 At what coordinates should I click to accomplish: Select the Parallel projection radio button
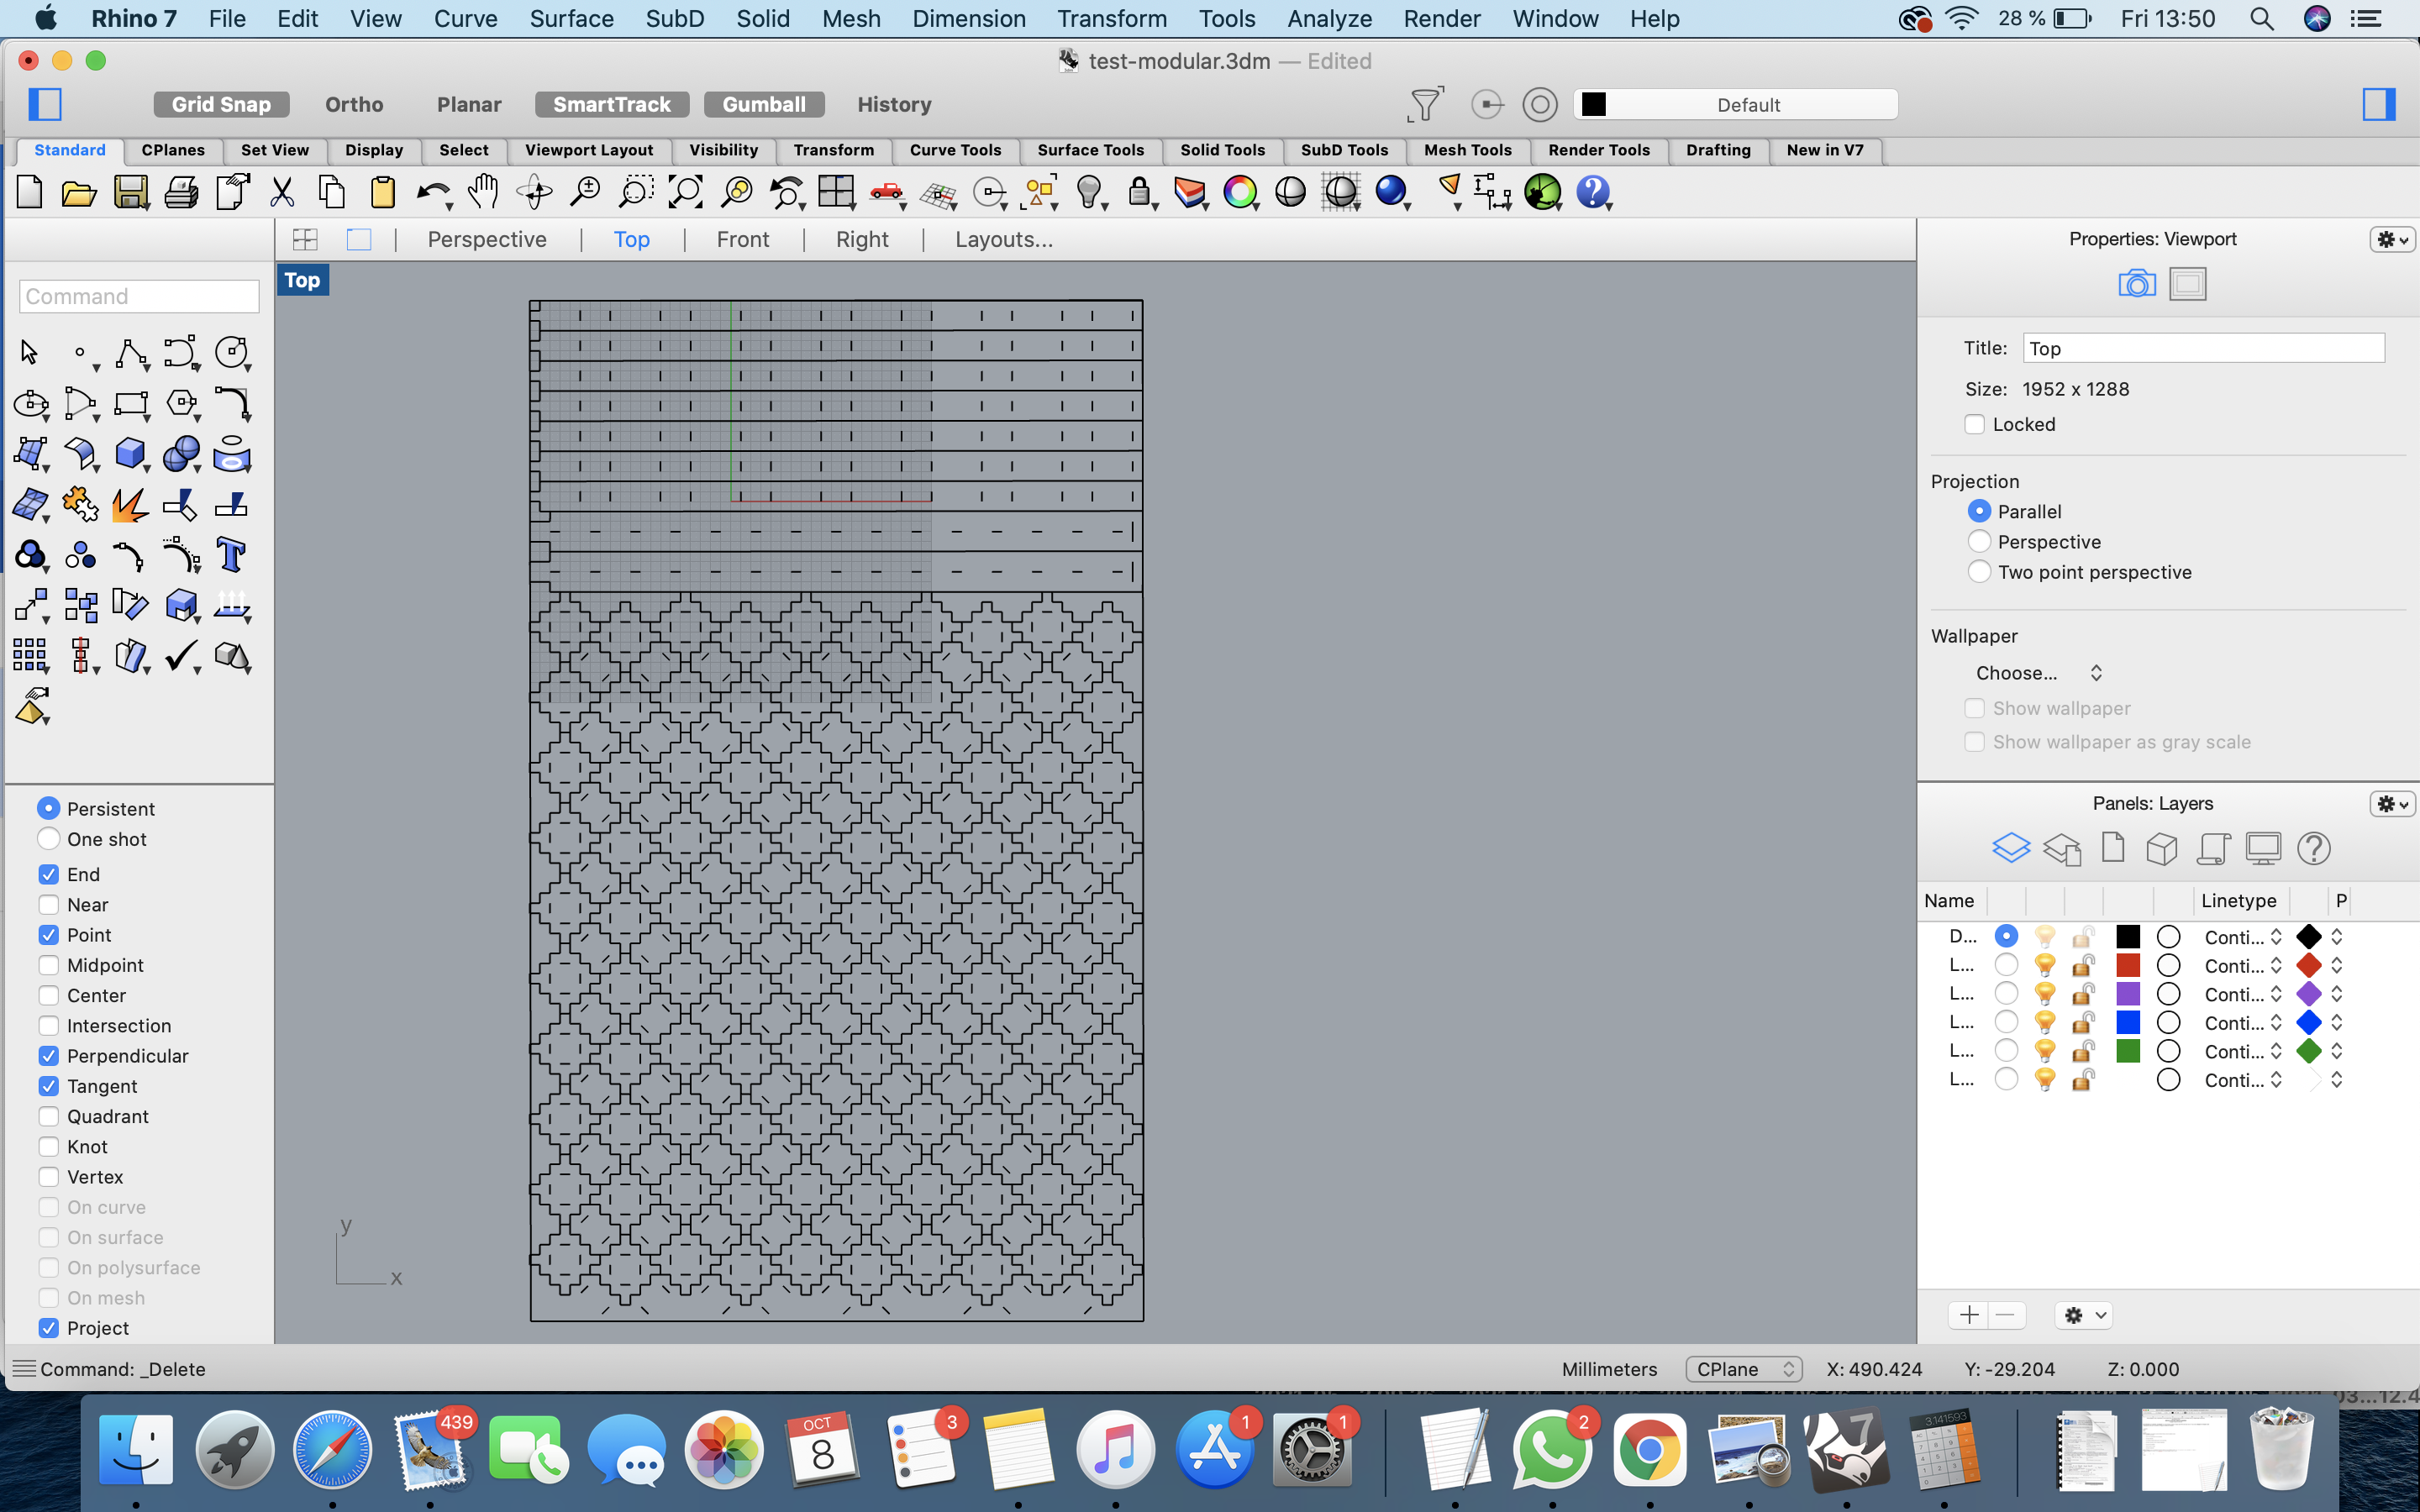click(1977, 511)
